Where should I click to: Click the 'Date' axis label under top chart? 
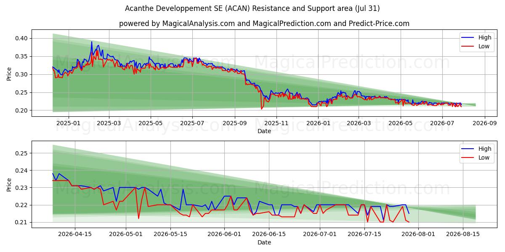264,131
